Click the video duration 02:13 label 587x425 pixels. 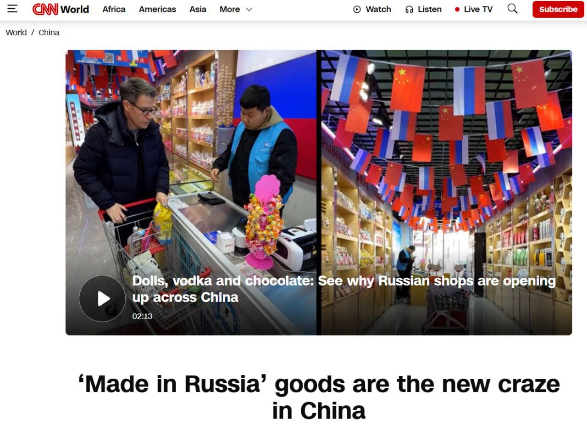[142, 316]
